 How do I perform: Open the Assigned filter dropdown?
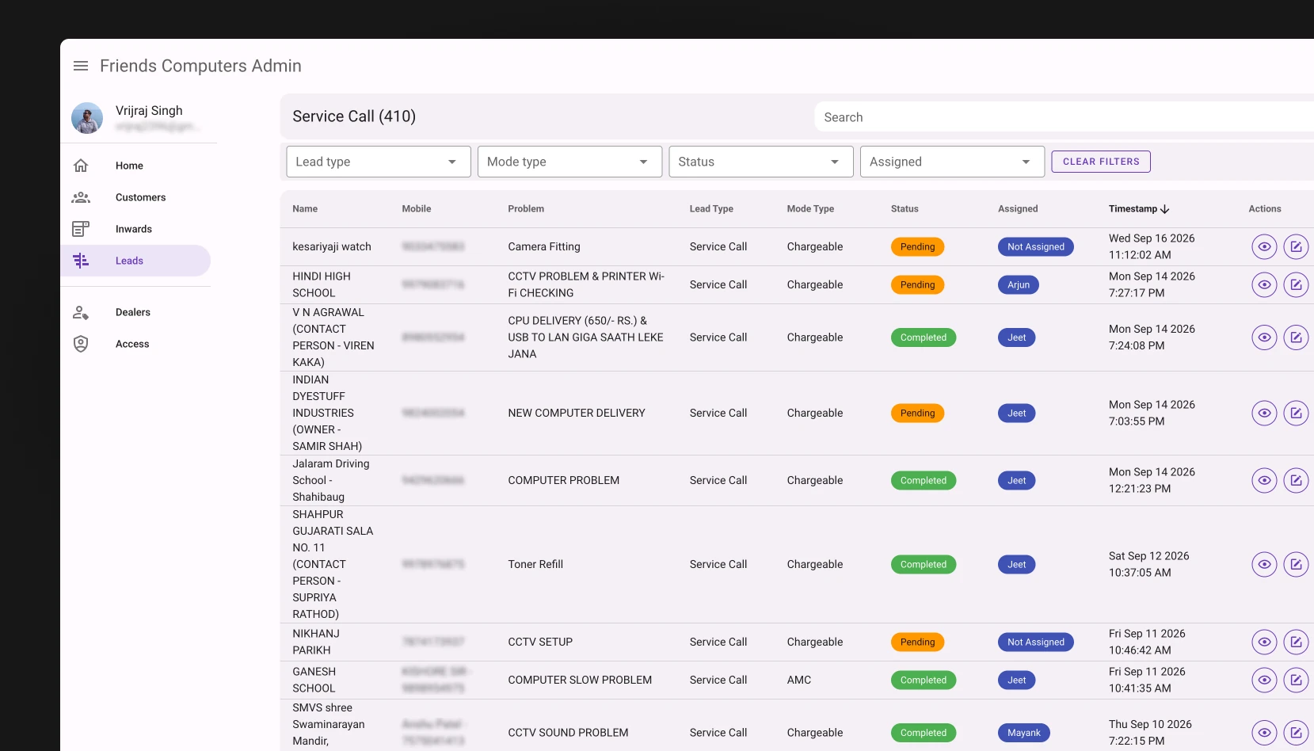pyautogui.click(x=953, y=162)
